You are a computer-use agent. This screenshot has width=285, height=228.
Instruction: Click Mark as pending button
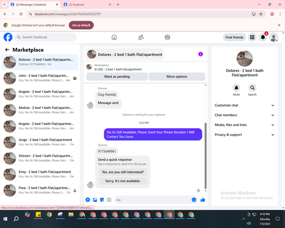point(117,76)
